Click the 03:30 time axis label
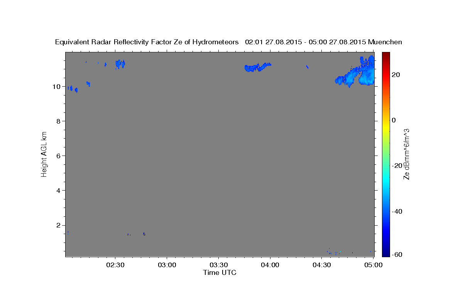The height and width of the screenshot is (308, 463). coord(219,265)
